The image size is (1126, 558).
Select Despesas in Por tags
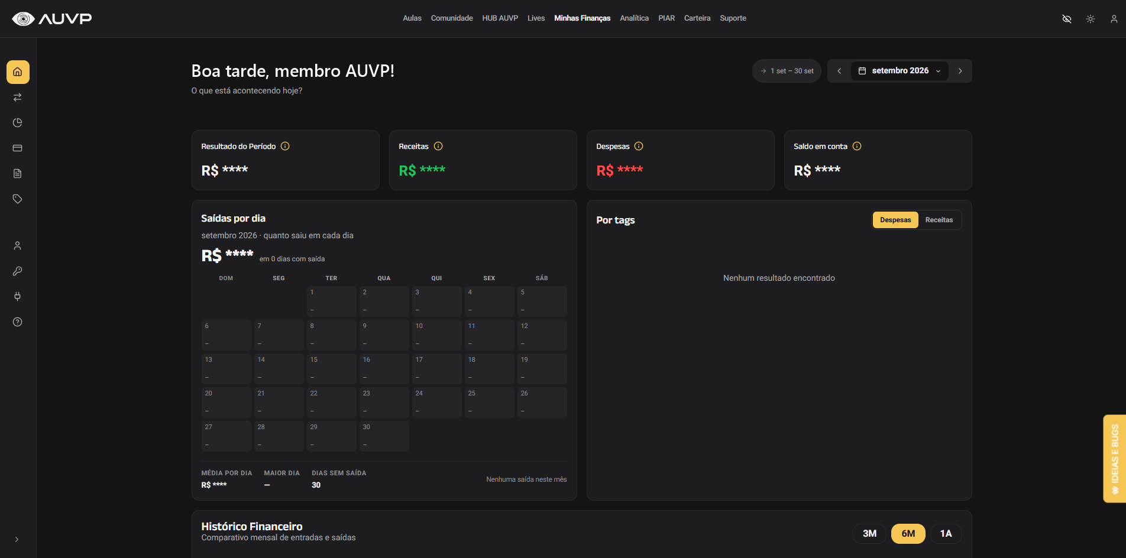point(895,220)
